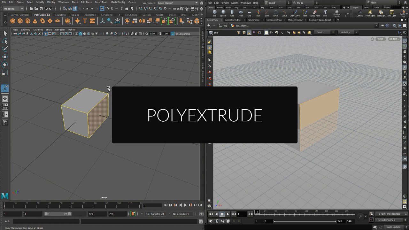Add a Spot Light in Houdini
The width and height of the screenshot is (409, 230).
pos(381,13)
